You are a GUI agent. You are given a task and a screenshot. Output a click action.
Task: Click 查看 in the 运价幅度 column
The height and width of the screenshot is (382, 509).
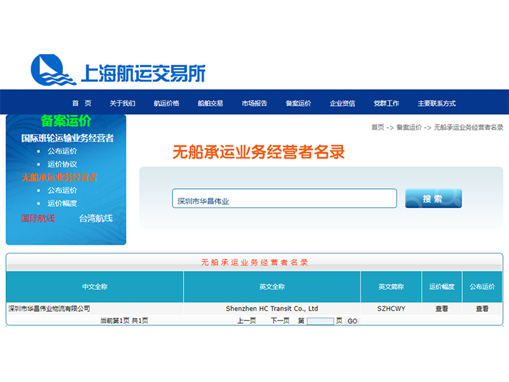[x=442, y=308]
